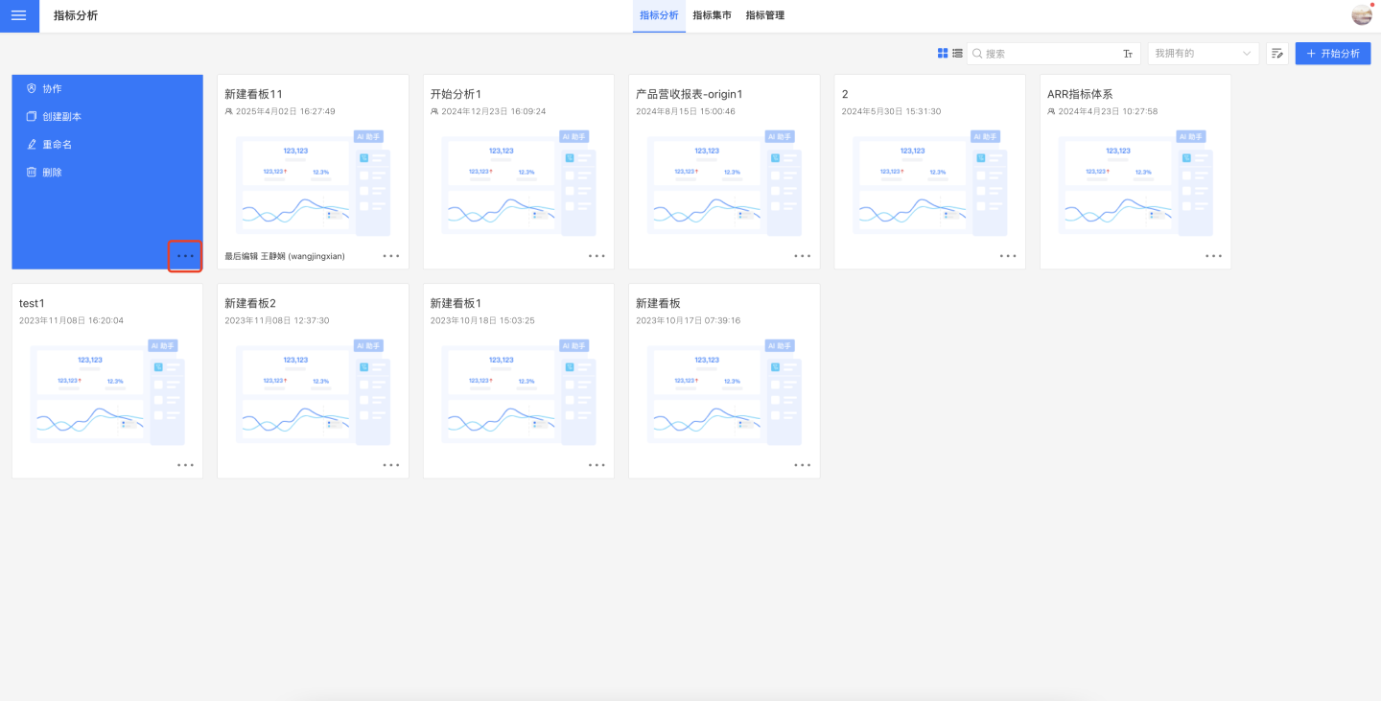Click three-dot menu on 产品营收报表-origin1 card
The height and width of the screenshot is (701, 1381).
802,256
